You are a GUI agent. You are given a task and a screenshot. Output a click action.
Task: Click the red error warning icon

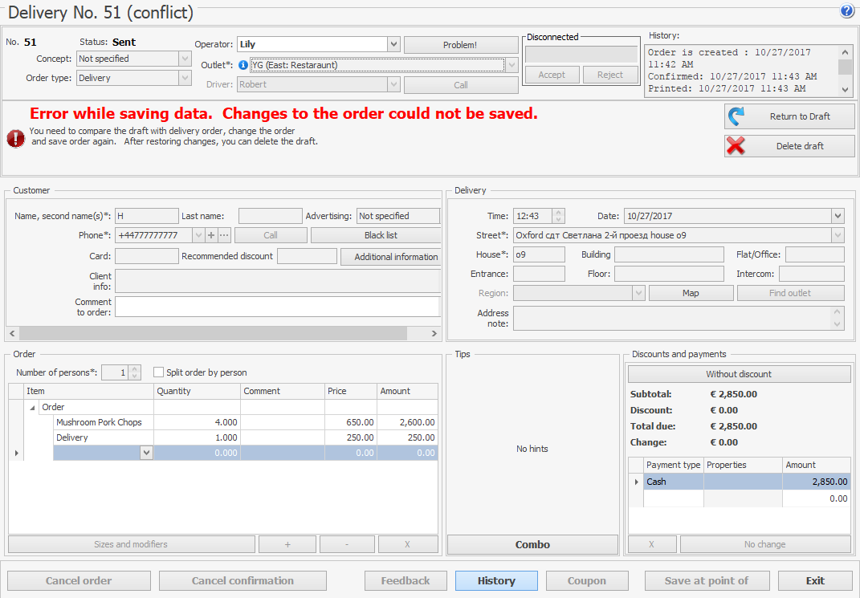pos(16,138)
